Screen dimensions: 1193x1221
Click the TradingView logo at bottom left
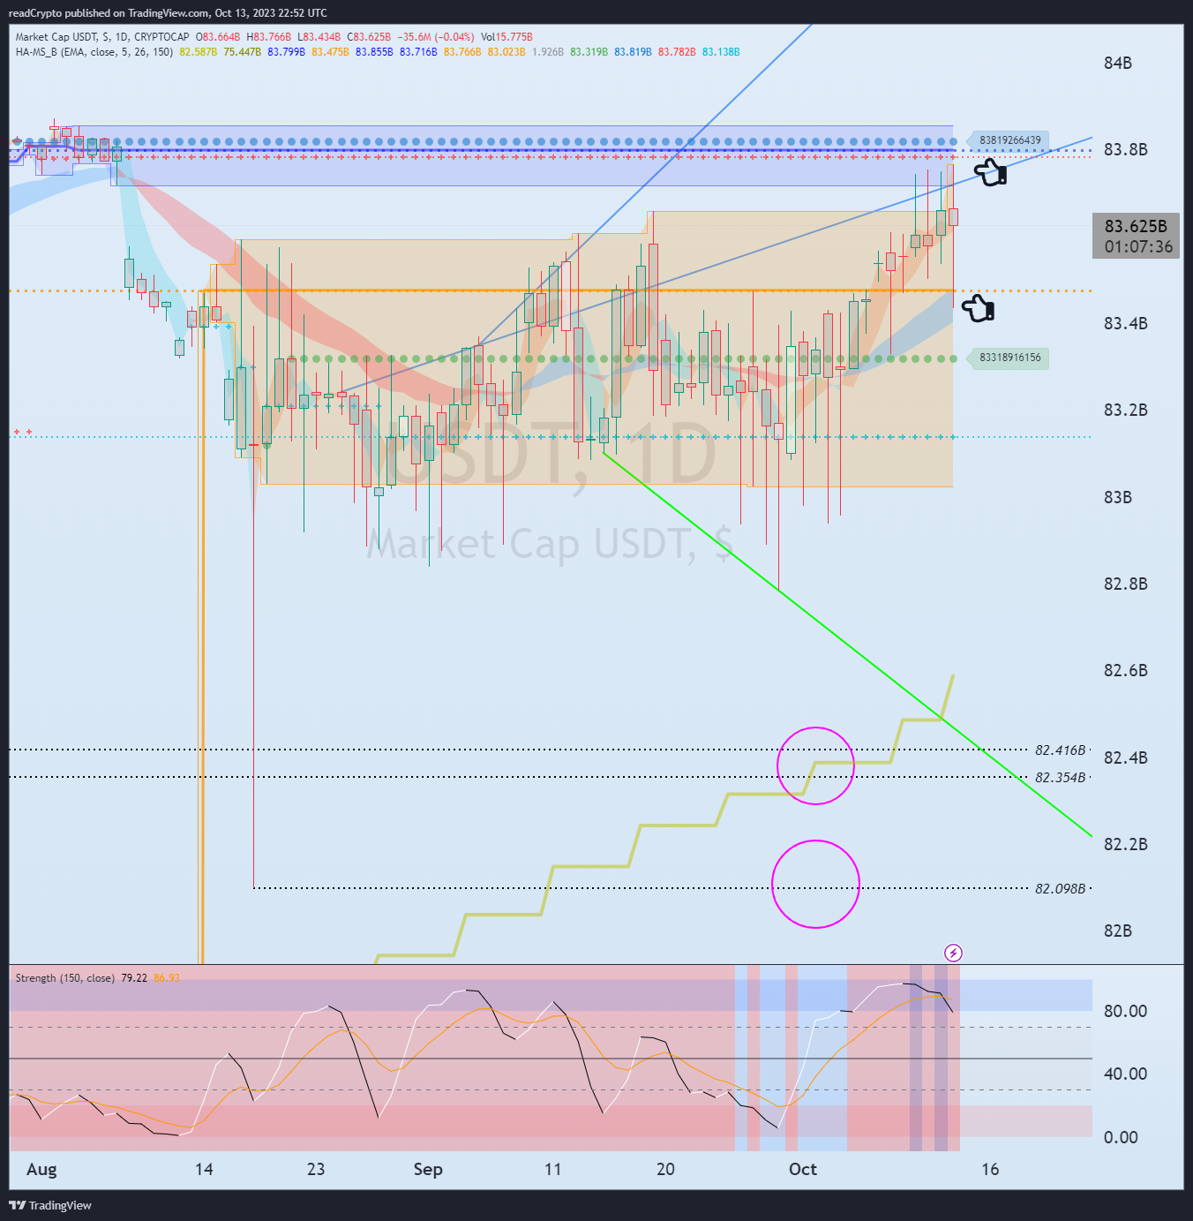click(50, 1205)
